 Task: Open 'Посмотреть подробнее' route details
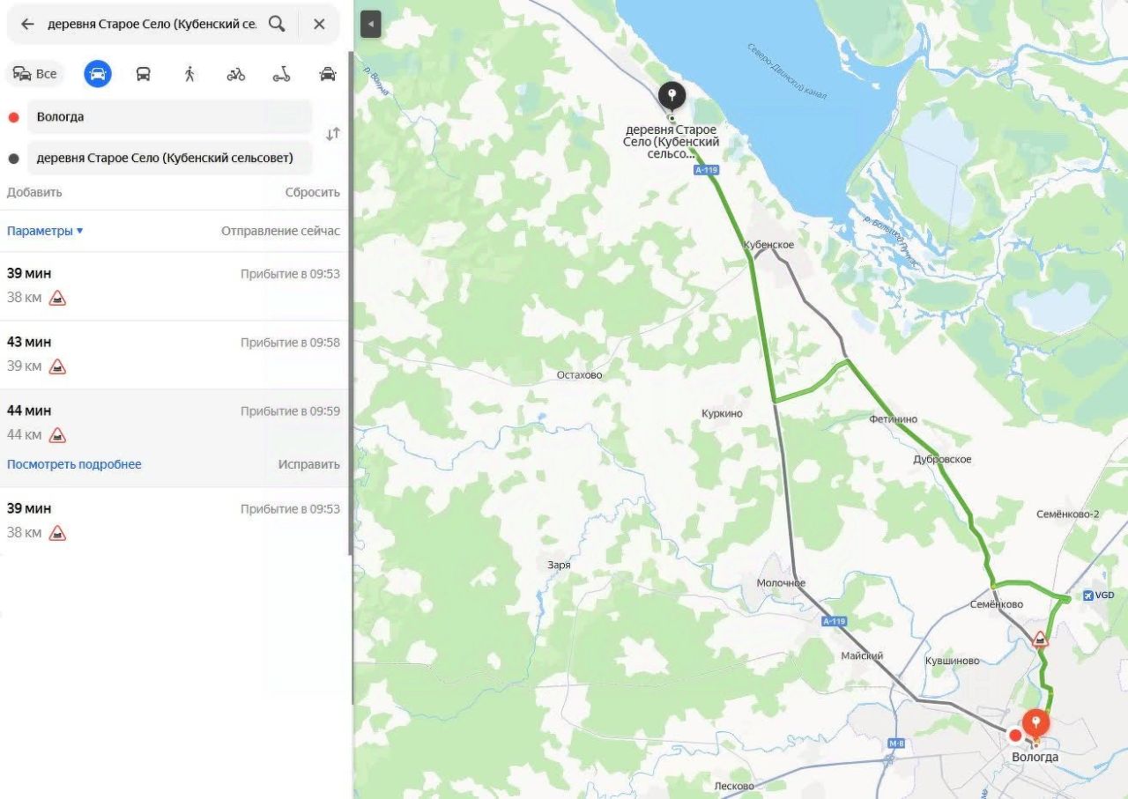[x=74, y=464]
